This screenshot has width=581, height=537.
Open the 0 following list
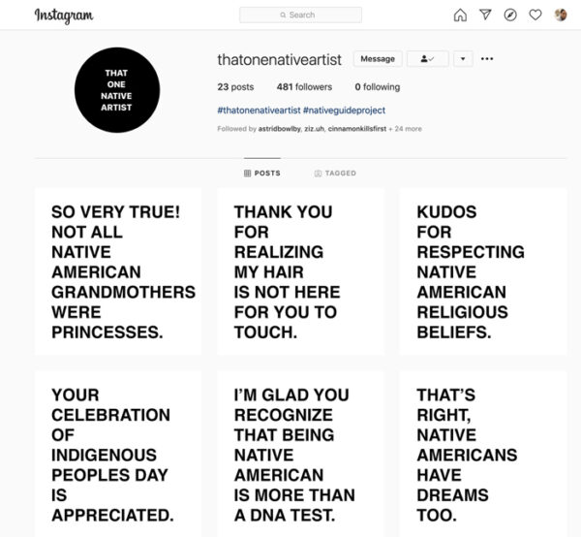tap(377, 87)
